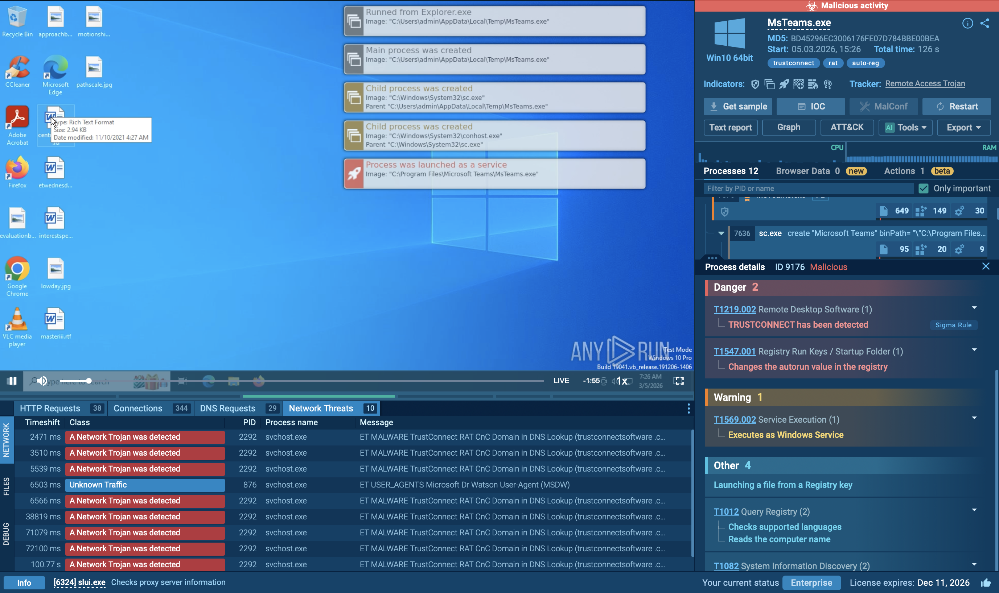Click the gears icon showing 30 registry events
This screenshot has width=999, height=593.
coord(961,211)
